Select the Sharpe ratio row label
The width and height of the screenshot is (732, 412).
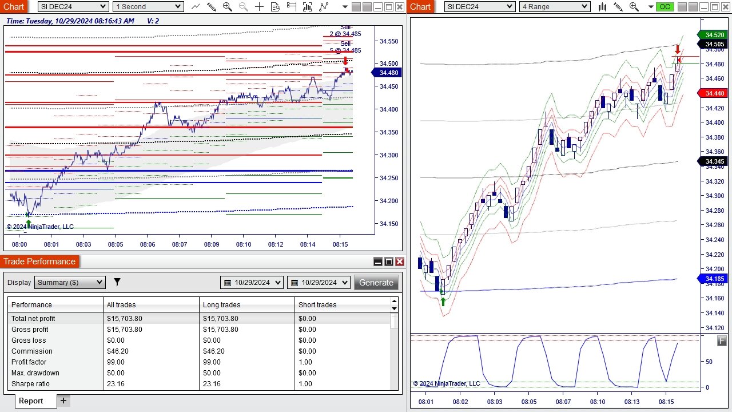click(30, 384)
